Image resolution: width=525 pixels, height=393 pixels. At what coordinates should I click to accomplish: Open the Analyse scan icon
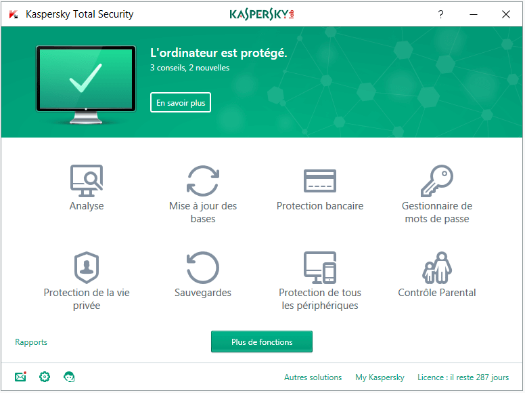pos(87,181)
